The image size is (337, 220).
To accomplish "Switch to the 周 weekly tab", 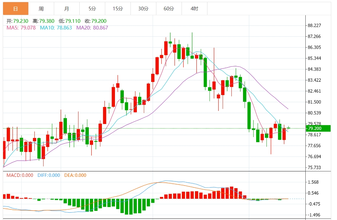I will click(x=41, y=9).
